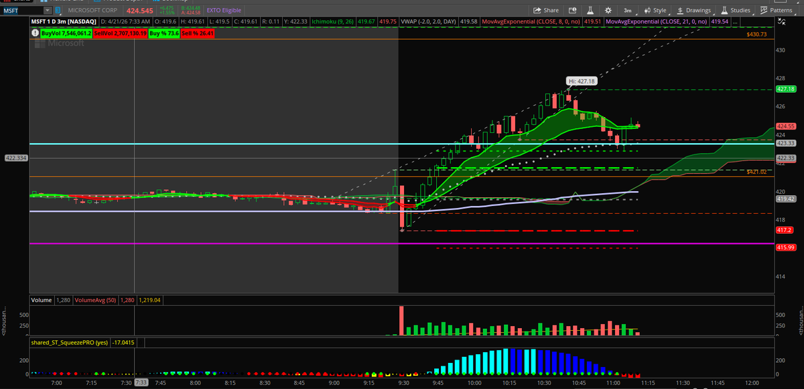Click the 423.33 price axis tag
Viewport: 804px width, 389px height.
coord(785,142)
